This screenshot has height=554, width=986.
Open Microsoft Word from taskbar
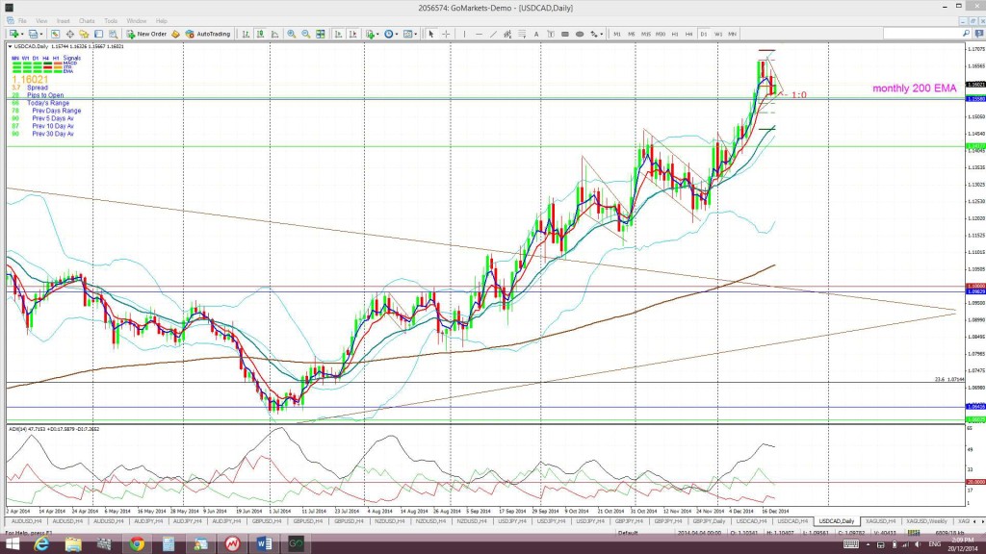tap(264, 544)
